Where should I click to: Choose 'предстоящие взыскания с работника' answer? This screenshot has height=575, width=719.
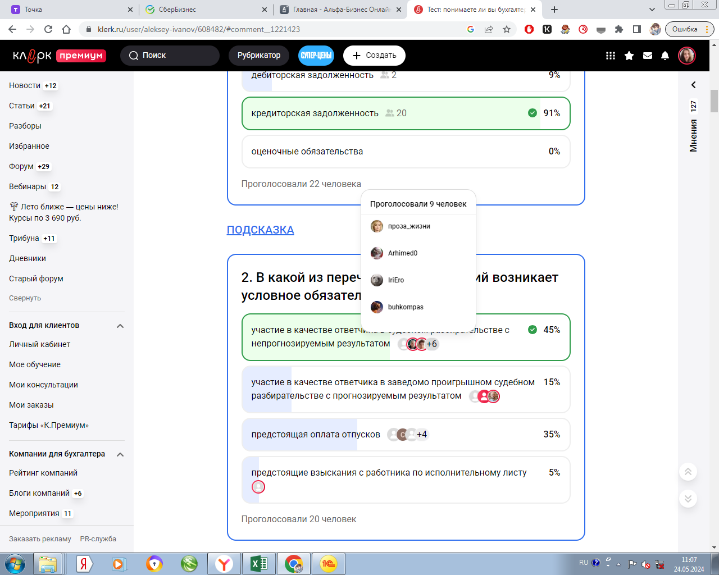tap(406, 480)
